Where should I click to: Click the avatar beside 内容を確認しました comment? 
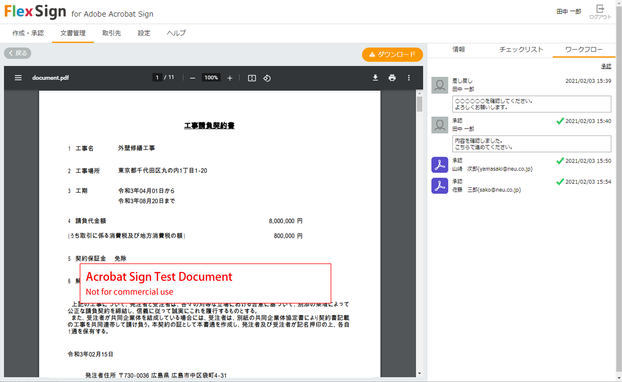pos(440,125)
